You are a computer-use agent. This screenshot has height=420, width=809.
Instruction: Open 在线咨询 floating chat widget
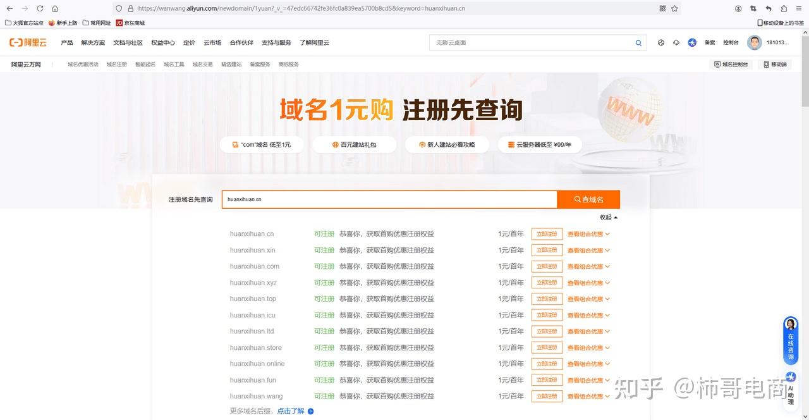[x=791, y=340]
